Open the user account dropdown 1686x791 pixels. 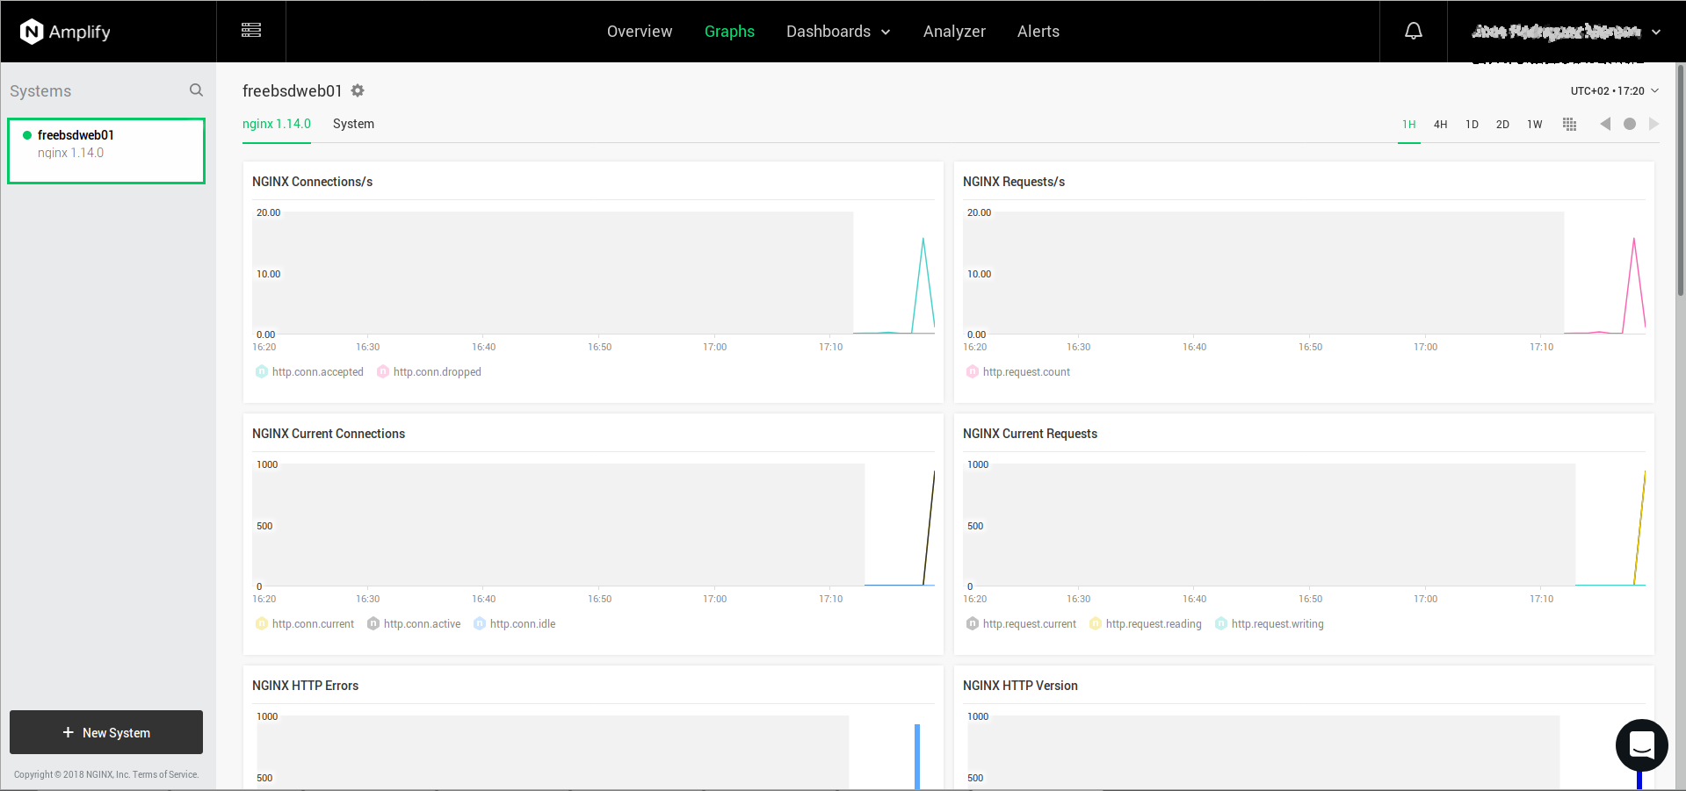point(1566,32)
